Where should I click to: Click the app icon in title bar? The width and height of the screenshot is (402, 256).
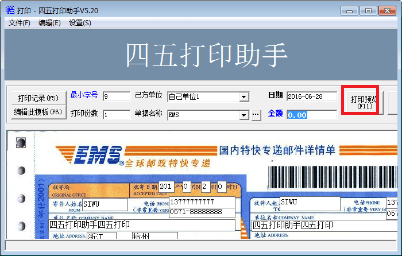[x=10, y=10]
